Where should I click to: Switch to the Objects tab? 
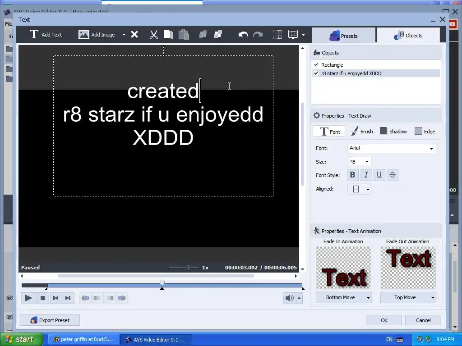(408, 35)
